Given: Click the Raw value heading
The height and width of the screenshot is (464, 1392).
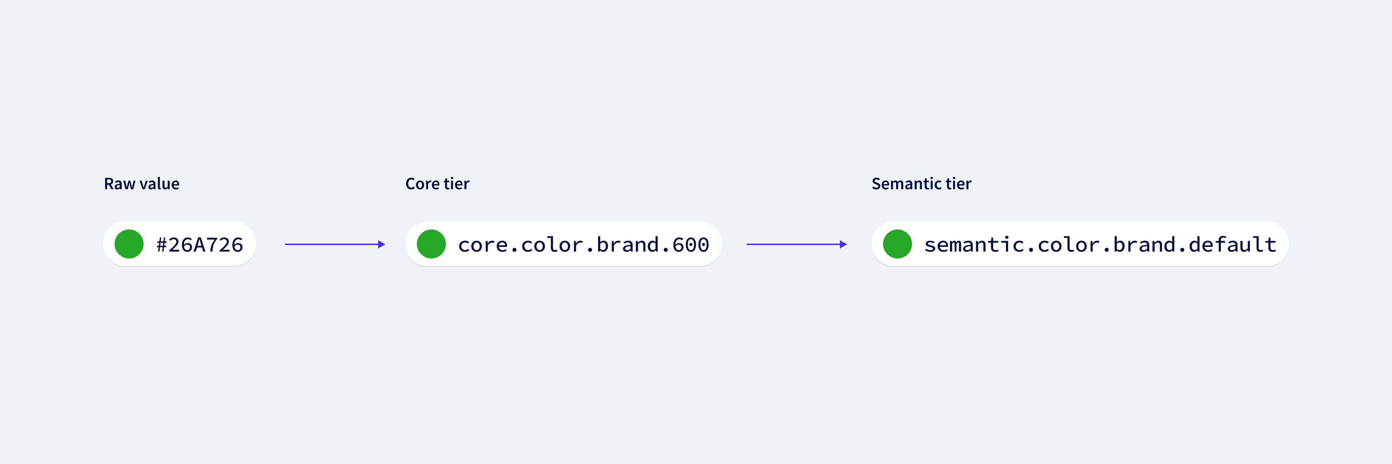Looking at the screenshot, I should tap(142, 184).
